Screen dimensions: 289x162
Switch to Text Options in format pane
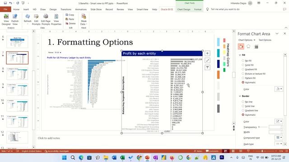[265, 40]
